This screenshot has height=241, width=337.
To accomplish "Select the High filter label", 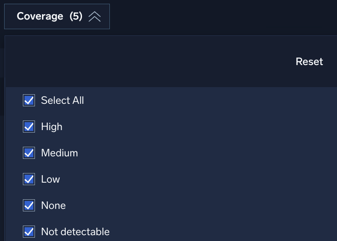I will tap(52, 127).
